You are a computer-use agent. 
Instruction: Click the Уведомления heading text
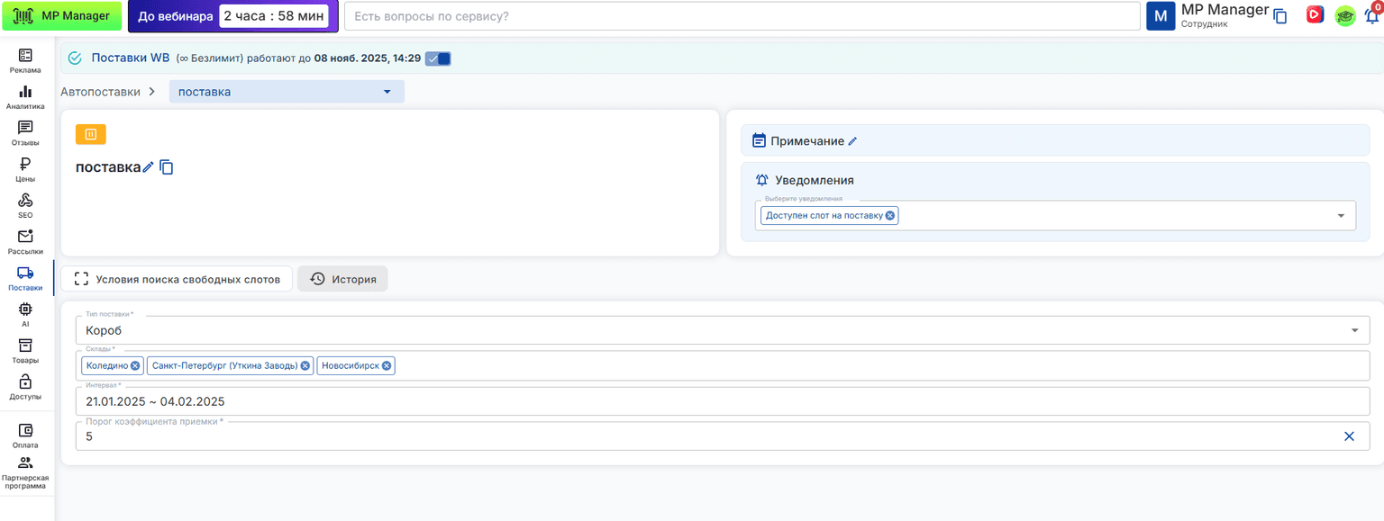(815, 180)
